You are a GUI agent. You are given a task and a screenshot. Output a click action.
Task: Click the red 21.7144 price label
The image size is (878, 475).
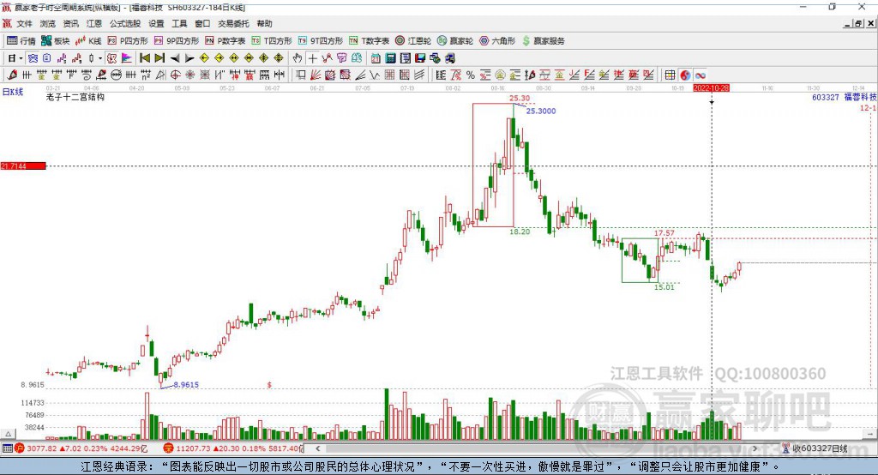[x=23, y=165]
